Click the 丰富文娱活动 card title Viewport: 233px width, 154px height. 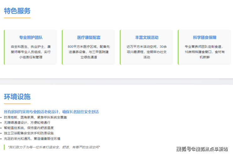tap(147, 37)
